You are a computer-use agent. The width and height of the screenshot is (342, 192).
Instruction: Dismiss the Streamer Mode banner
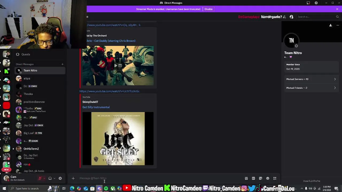tap(337, 9)
